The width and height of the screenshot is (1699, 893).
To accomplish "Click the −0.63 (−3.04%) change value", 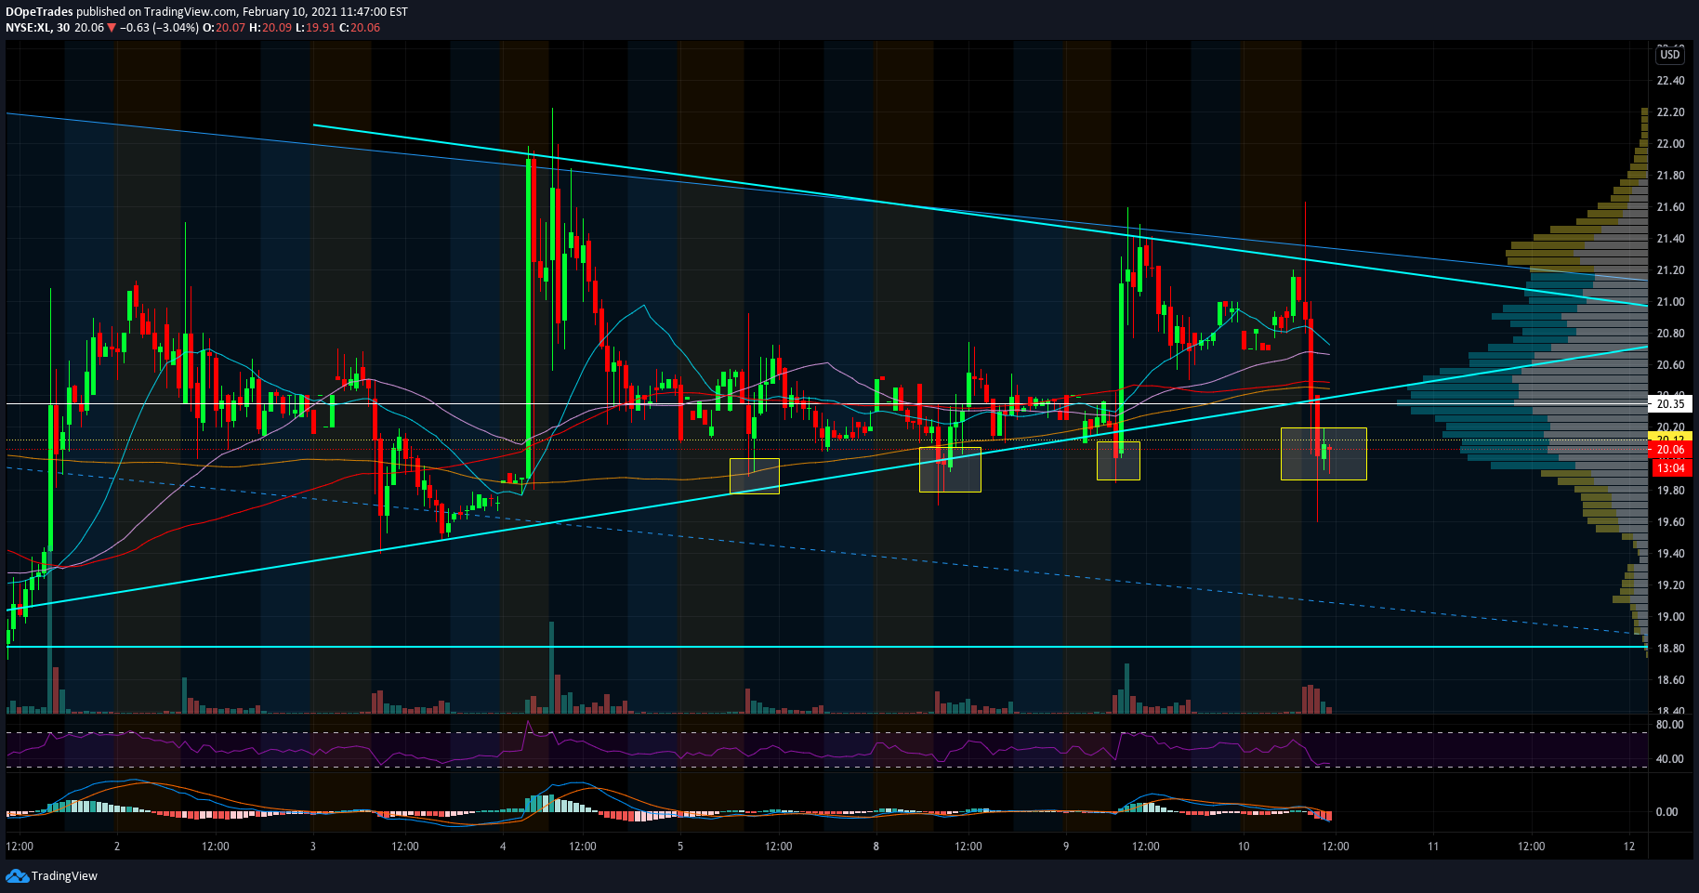I will (x=159, y=28).
